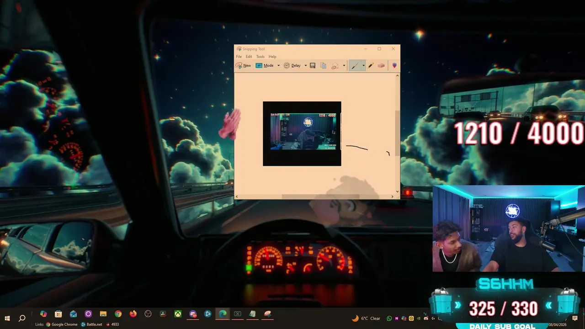
Task: Open Microsoft Store from taskbar
Action: [58, 314]
